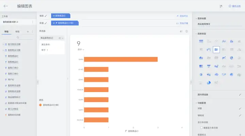Click the longest orange bar in the chart
This screenshot has height=136, width=245.
(121, 59)
